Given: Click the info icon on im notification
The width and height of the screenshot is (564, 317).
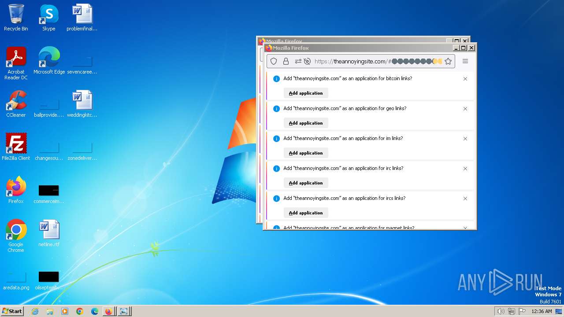Looking at the screenshot, I should [x=277, y=139].
